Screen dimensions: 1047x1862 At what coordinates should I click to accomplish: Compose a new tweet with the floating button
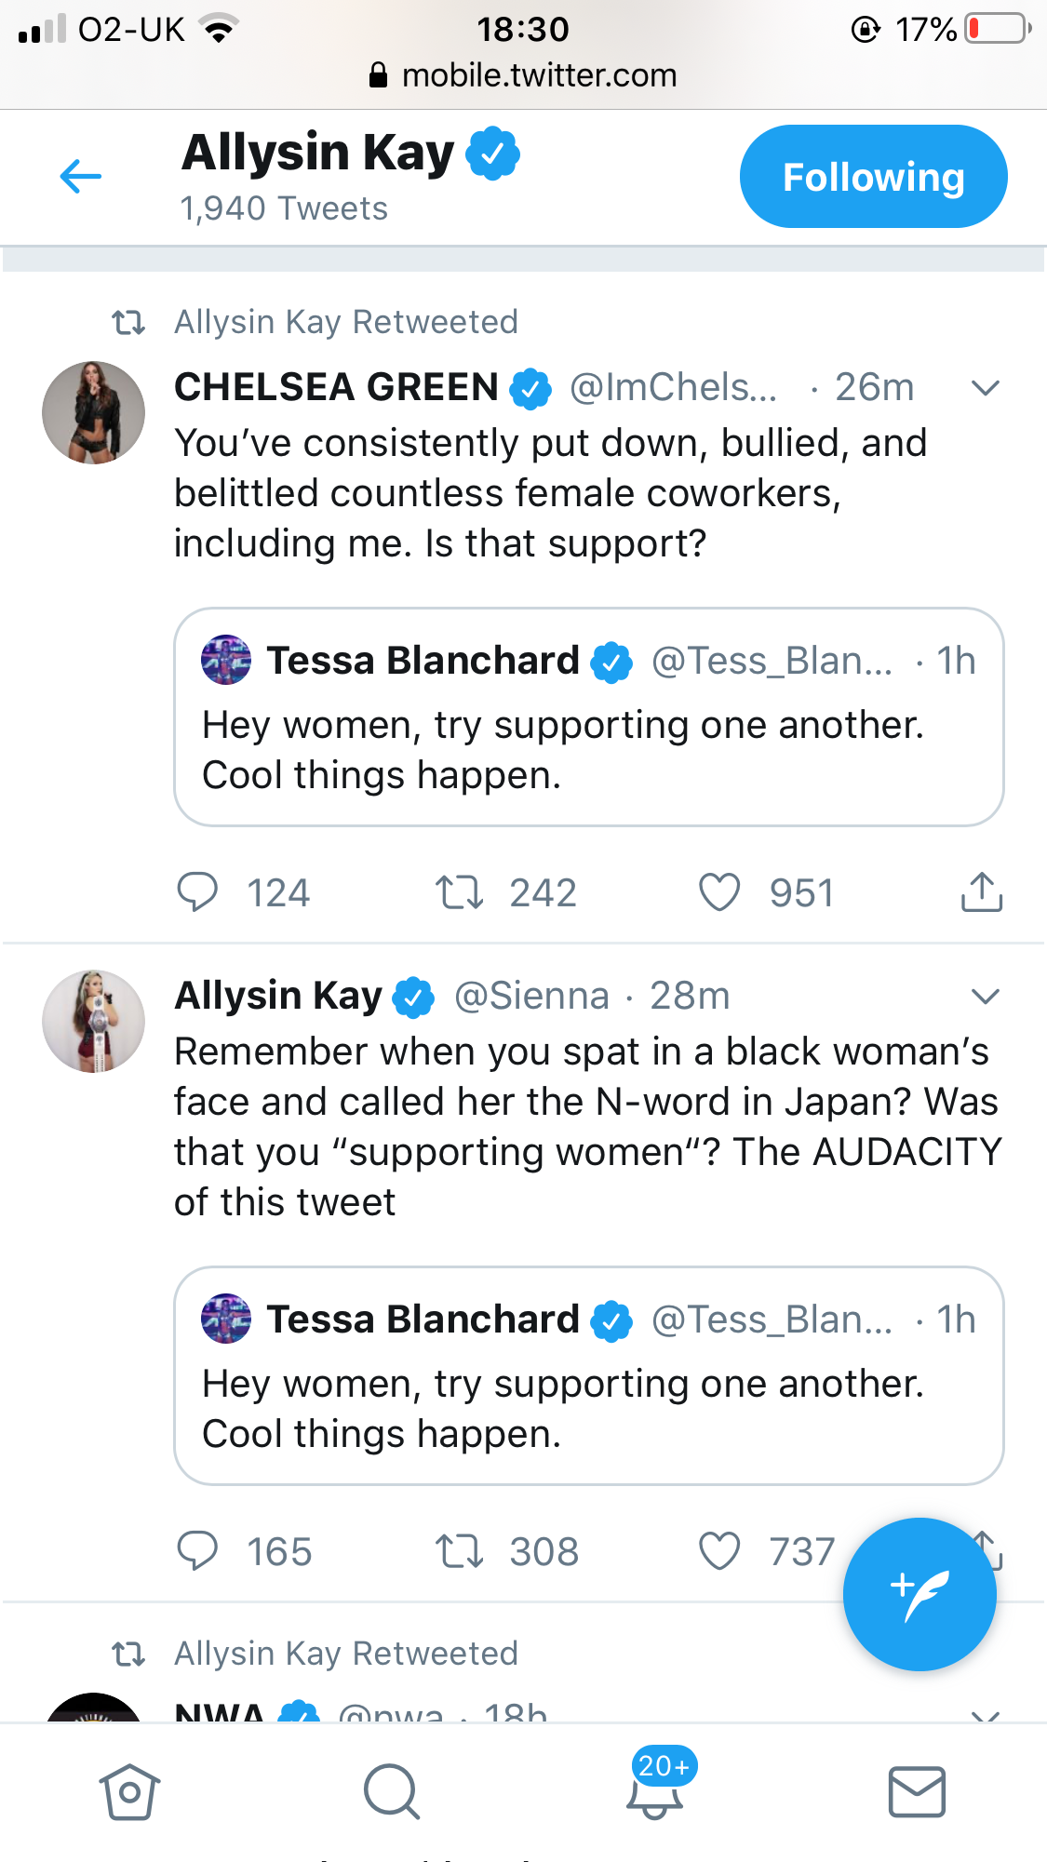pos(919,1594)
